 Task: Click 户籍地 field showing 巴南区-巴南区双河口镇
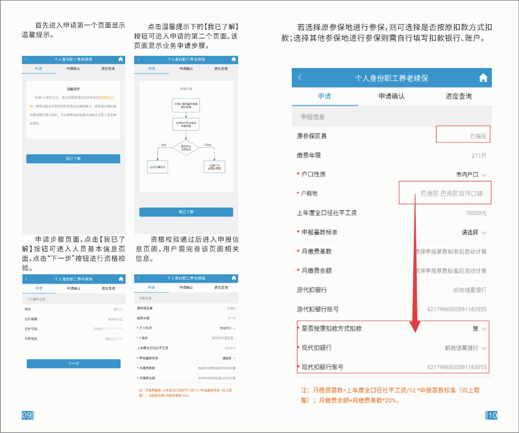point(451,193)
